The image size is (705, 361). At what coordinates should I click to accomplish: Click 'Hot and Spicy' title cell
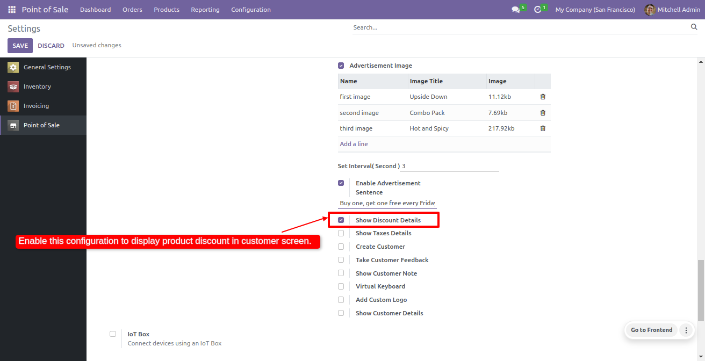[447, 128]
